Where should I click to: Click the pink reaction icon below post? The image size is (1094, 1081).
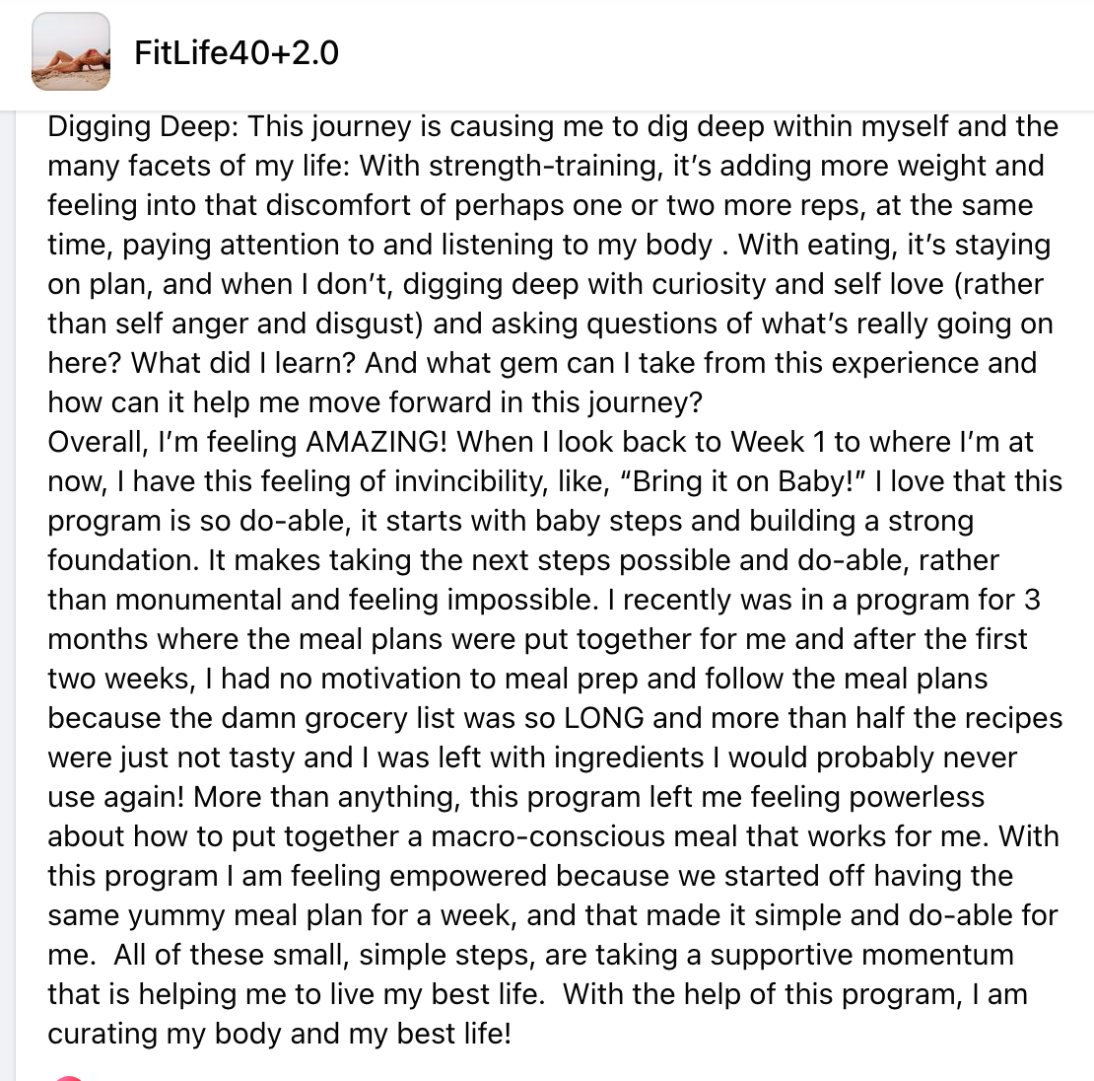69,1077
